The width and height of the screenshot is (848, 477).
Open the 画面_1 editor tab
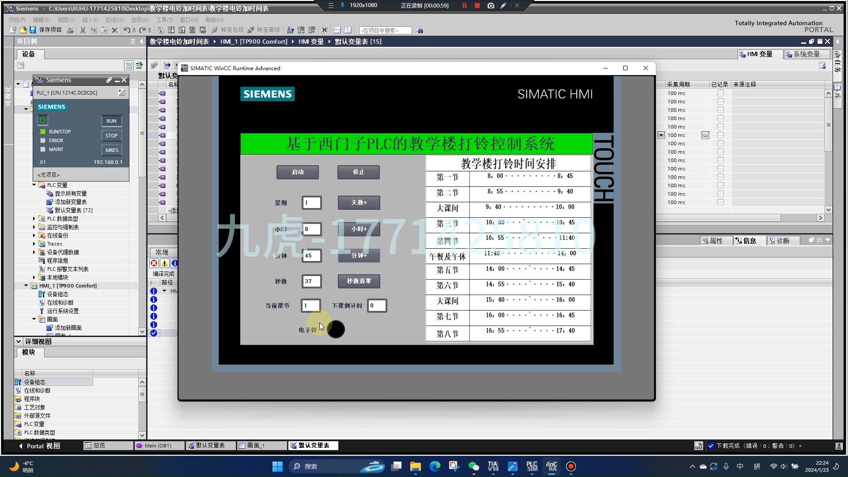point(262,446)
